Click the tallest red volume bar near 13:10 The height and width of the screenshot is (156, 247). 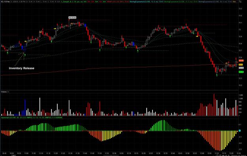pyautogui.click(x=214, y=105)
